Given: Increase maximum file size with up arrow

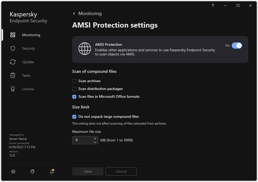Looking at the screenshot, I should 95,139.
